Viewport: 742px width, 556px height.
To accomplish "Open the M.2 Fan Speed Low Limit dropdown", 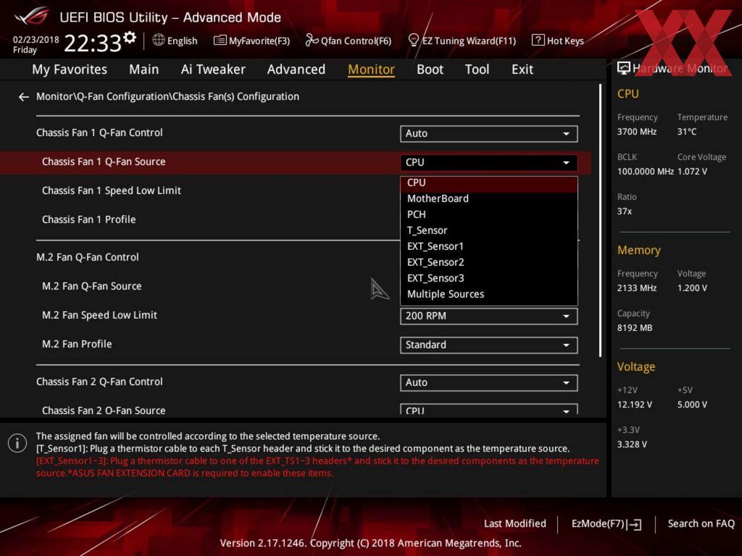I will tap(489, 316).
